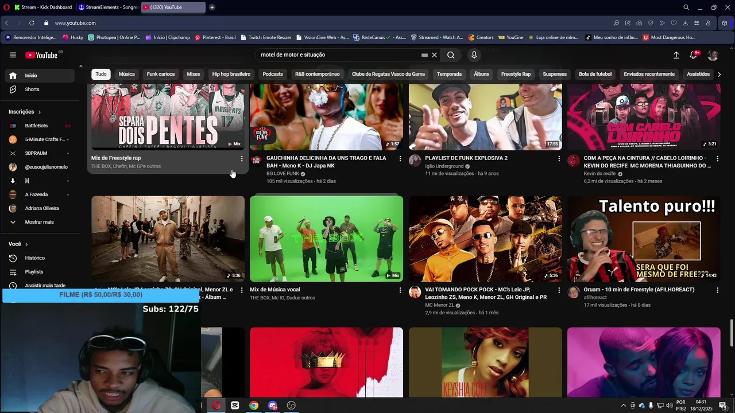735x413 pixels.
Task: Open the upload/create video icon
Action: point(676,55)
